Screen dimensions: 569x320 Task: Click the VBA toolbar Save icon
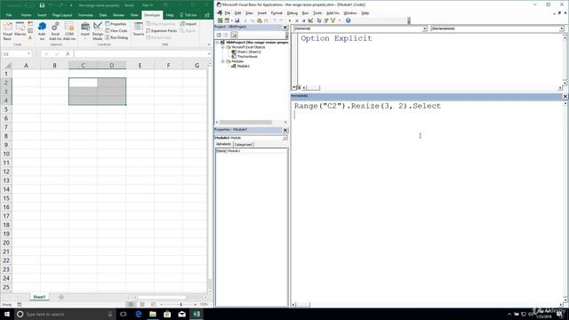point(237,20)
